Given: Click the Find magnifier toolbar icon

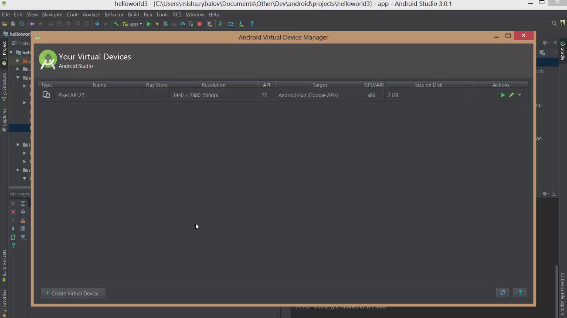Looking at the screenshot, I should 78,24.
